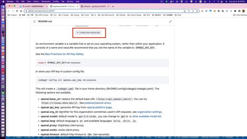Open the openai platform page link
Image resolution: width=247 pixels, height=139 pixels.
tap(100, 107)
